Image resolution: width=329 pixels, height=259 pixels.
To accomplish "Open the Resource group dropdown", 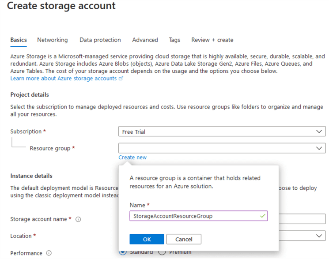I will [x=222, y=149].
